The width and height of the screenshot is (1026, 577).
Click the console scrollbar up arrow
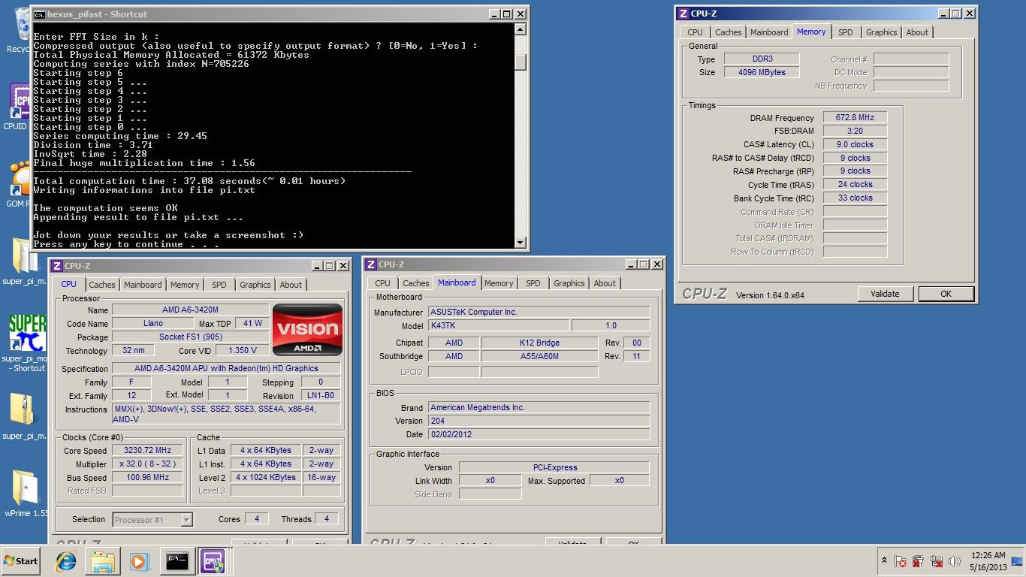point(521,30)
